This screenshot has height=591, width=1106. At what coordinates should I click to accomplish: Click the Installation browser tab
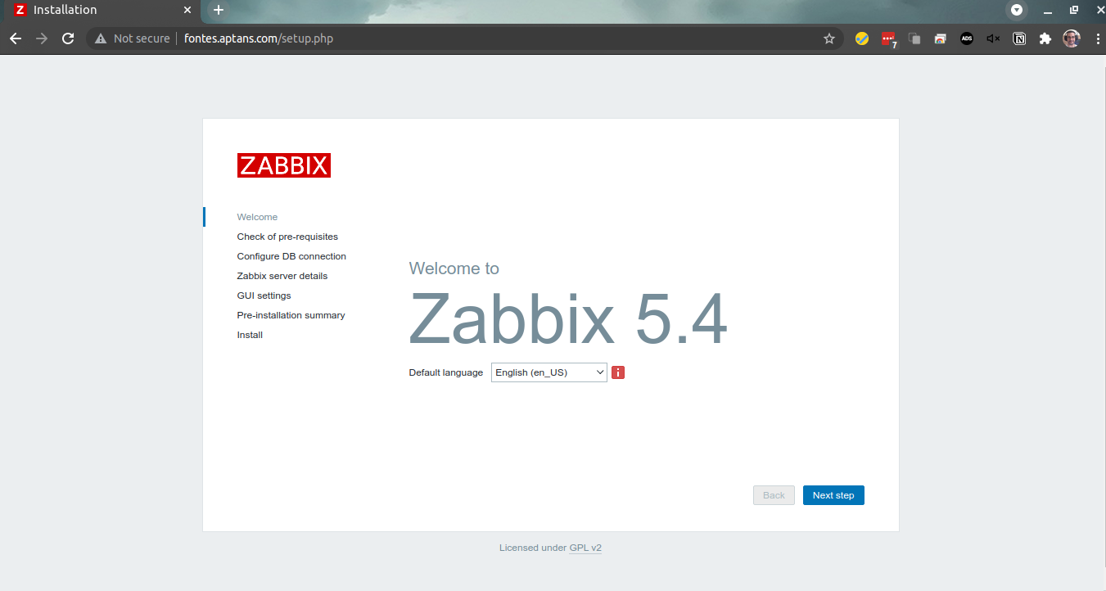click(103, 10)
